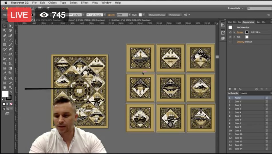The image size is (272, 154).
Task: Select the Selection tool (black arrow)
Action: pyautogui.click(x=5, y=26)
